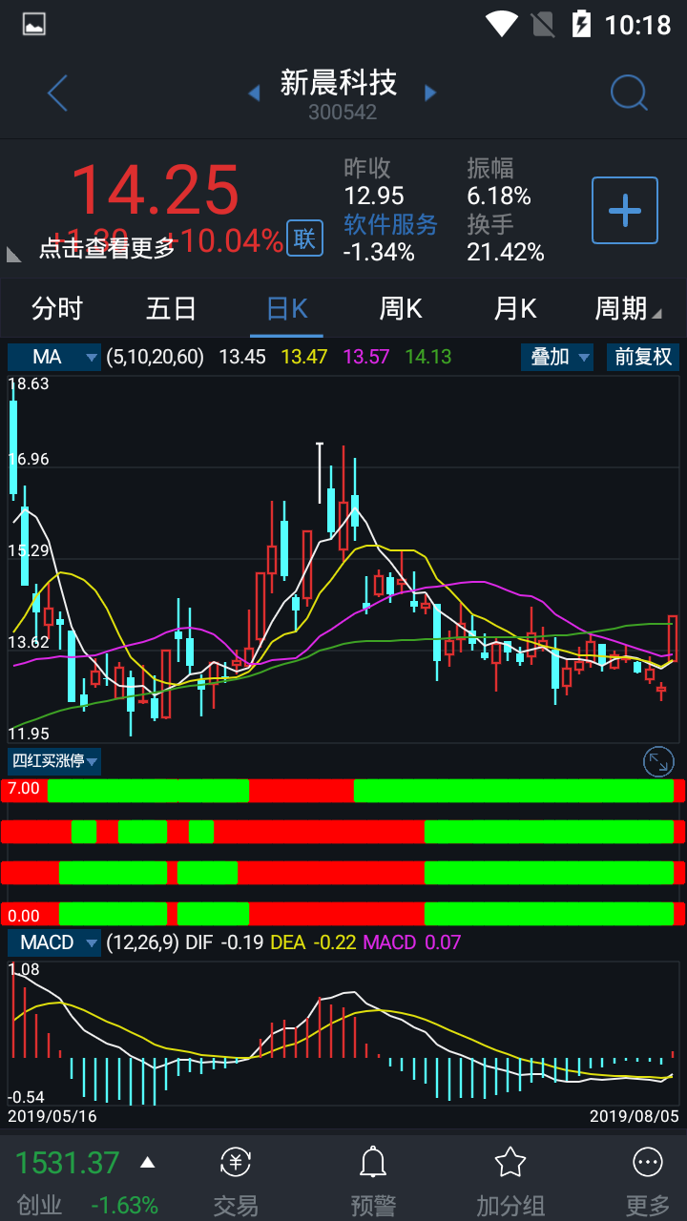Tap the MA20 value 13.57
This screenshot has height=1221, width=687.
366,357
